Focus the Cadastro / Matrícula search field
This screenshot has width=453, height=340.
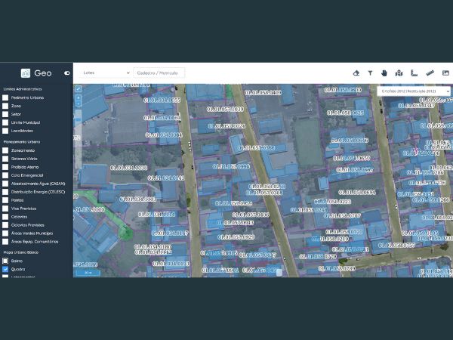[x=159, y=73]
